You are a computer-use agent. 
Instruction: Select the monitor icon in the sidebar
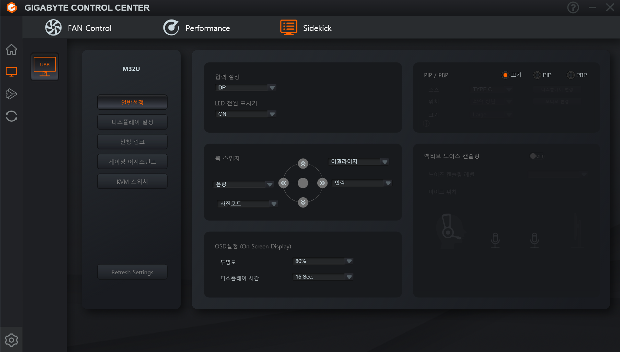(x=11, y=72)
